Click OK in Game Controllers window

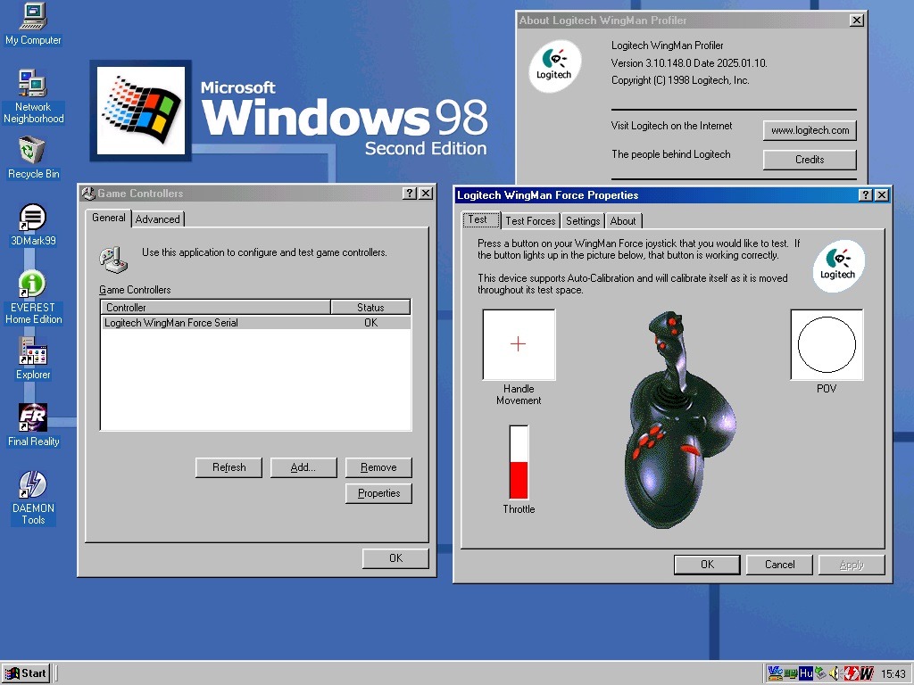395,558
